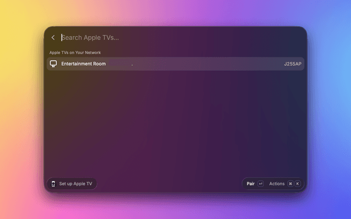Click the remote icon beside Set up Apple TV
This screenshot has height=219, width=351.
[x=53, y=184]
